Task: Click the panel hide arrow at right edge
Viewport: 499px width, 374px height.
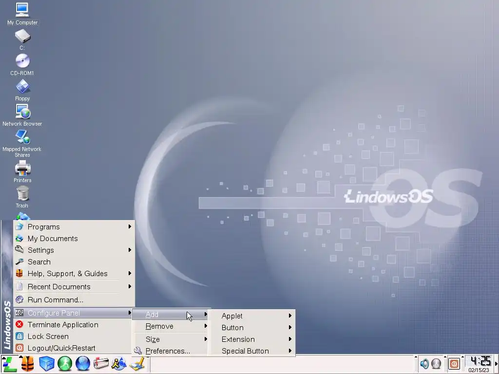Action: point(497,364)
